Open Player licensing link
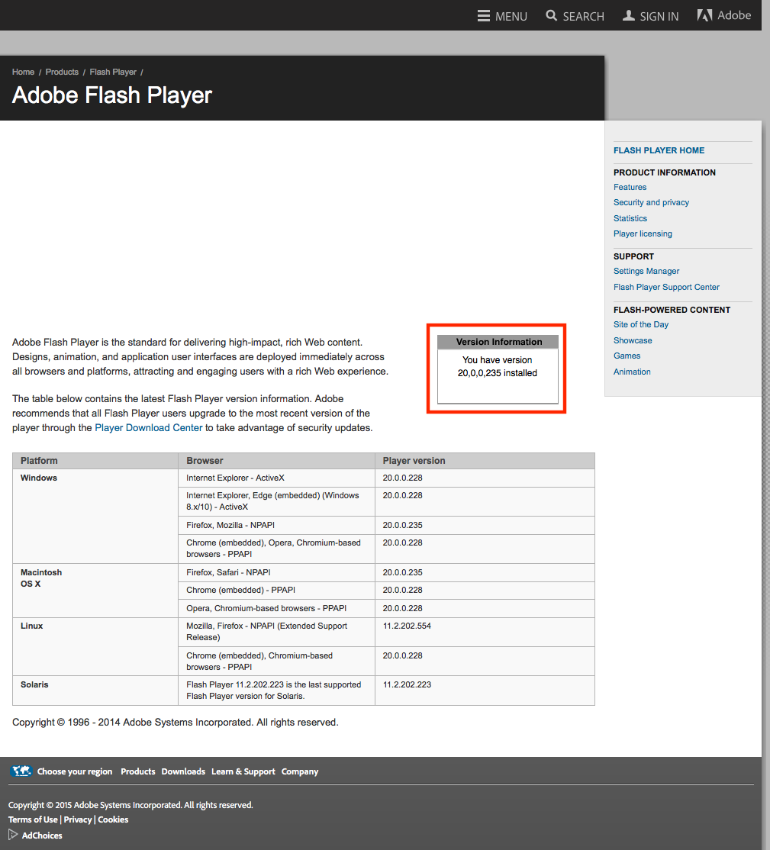This screenshot has width=770, height=850. (643, 233)
